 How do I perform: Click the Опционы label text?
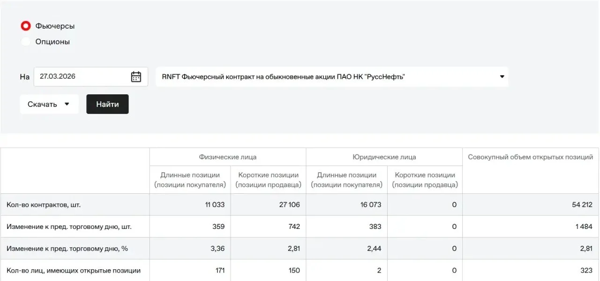(52, 42)
